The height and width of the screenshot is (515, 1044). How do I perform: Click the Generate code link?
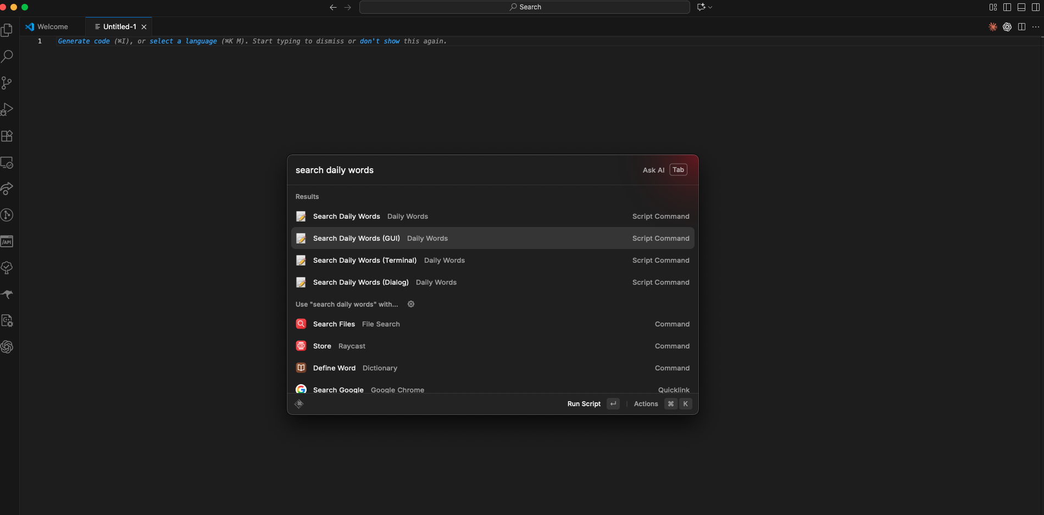[84, 41]
